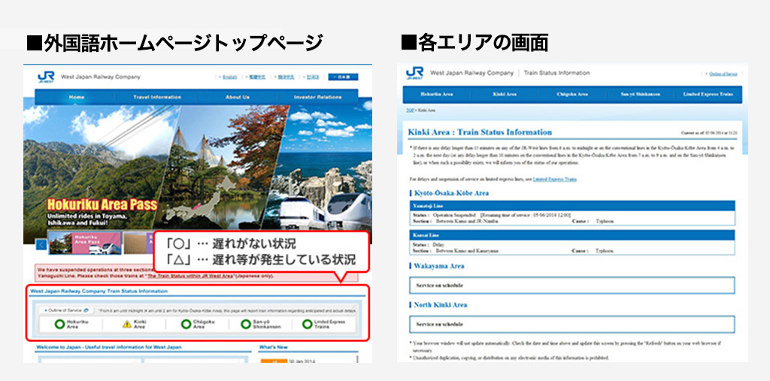Click the JR-West logo on the Train Status page
Screen dimensions: 770x381
(x=414, y=74)
